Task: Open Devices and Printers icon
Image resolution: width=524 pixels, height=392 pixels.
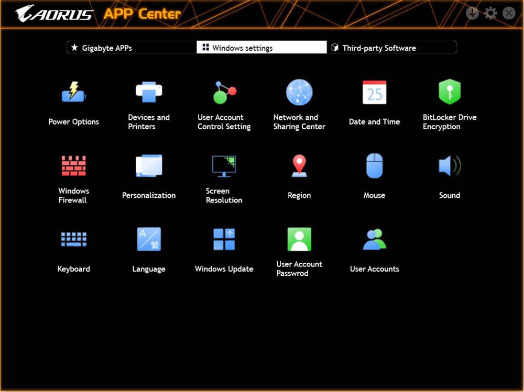Action: tap(149, 92)
